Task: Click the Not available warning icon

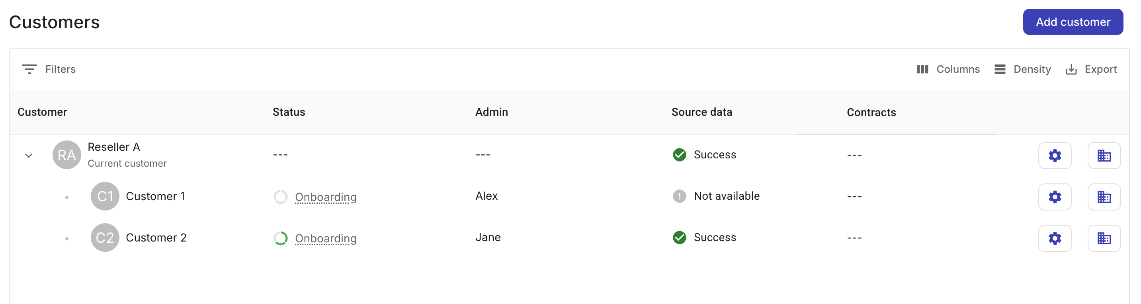Action: tap(679, 196)
